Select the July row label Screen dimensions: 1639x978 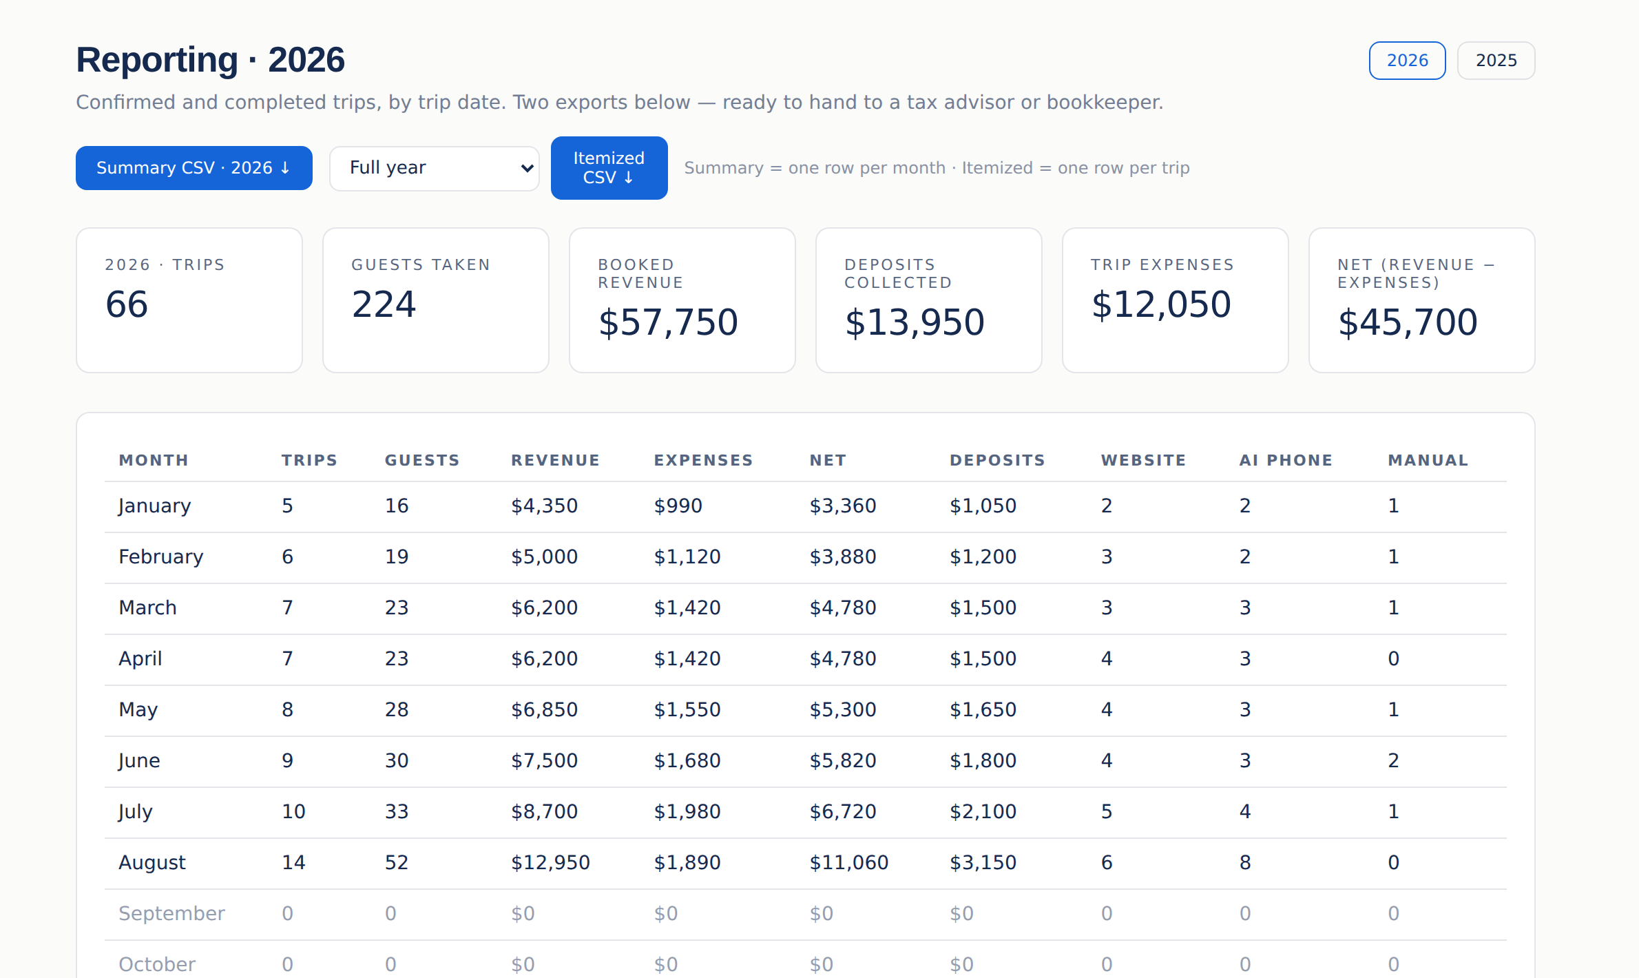click(135, 812)
